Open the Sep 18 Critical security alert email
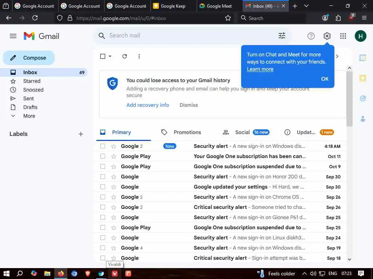This screenshot has width=373, height=279. click(220, 258)
